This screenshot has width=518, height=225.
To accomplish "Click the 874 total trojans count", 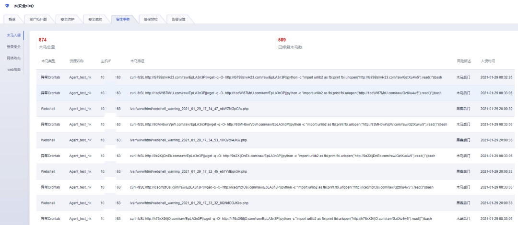I will [43, 40].
